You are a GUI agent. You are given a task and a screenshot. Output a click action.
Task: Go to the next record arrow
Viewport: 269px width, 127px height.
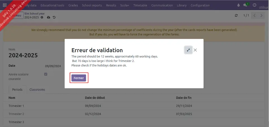[261, 16]
